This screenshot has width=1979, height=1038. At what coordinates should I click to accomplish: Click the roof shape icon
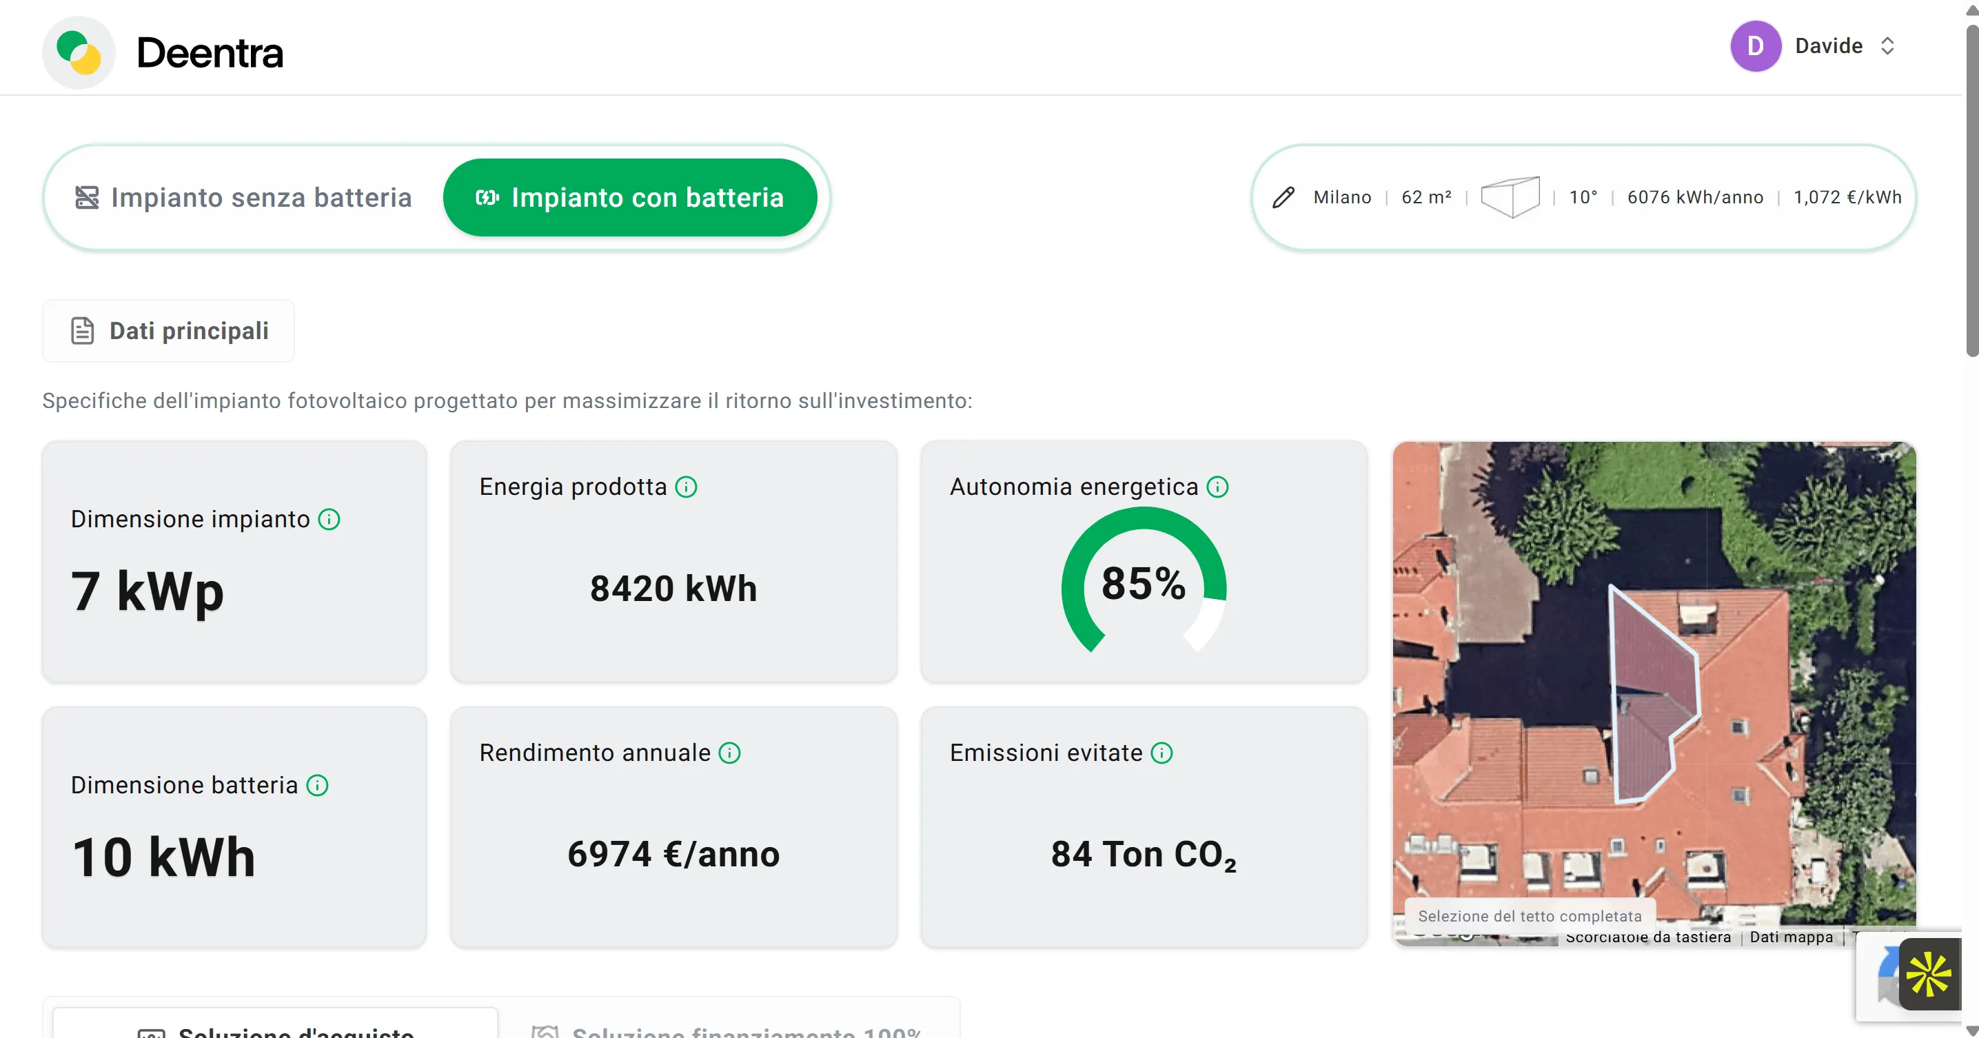tap(1510, 196)
